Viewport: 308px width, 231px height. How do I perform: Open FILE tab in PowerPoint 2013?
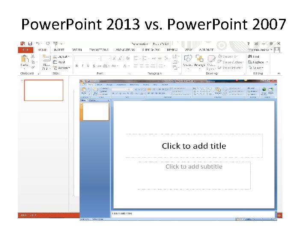(26, 50)
